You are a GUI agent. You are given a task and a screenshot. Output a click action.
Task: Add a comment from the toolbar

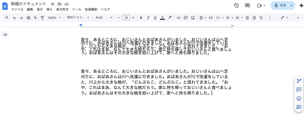point(185,18)
